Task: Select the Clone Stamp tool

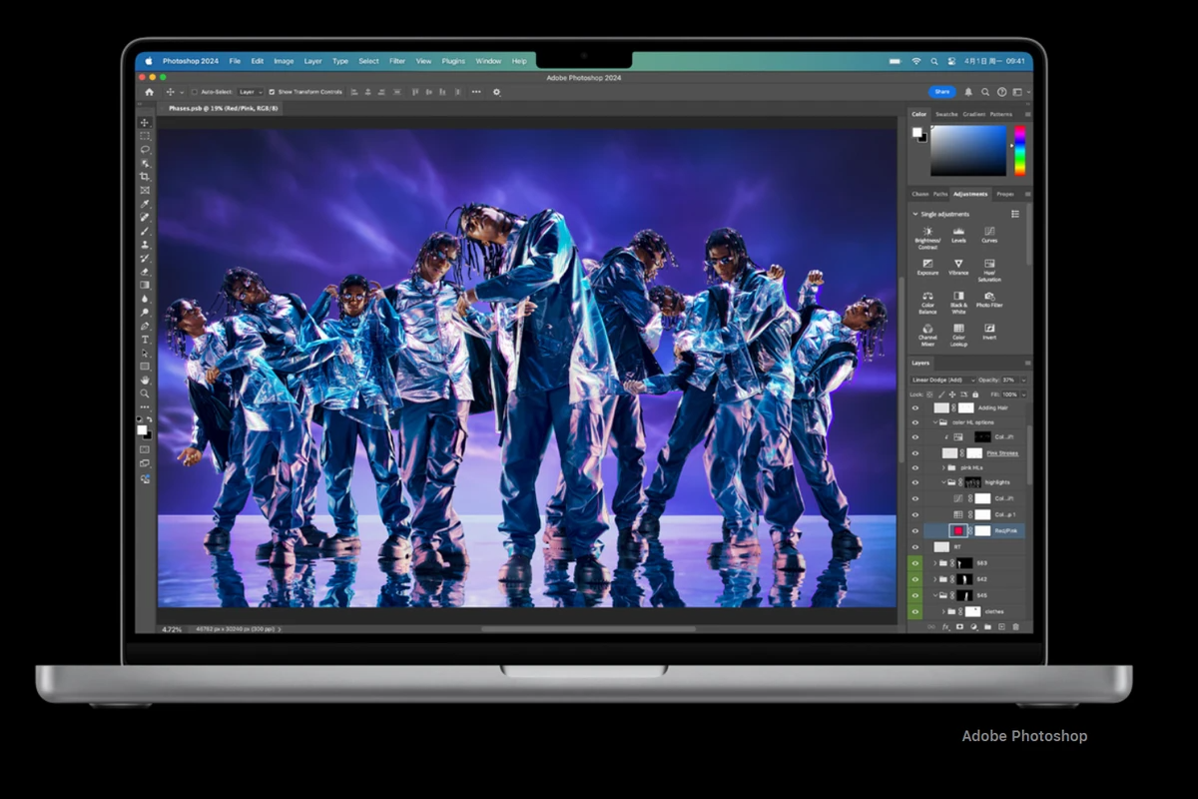Action: click(145, 244)
